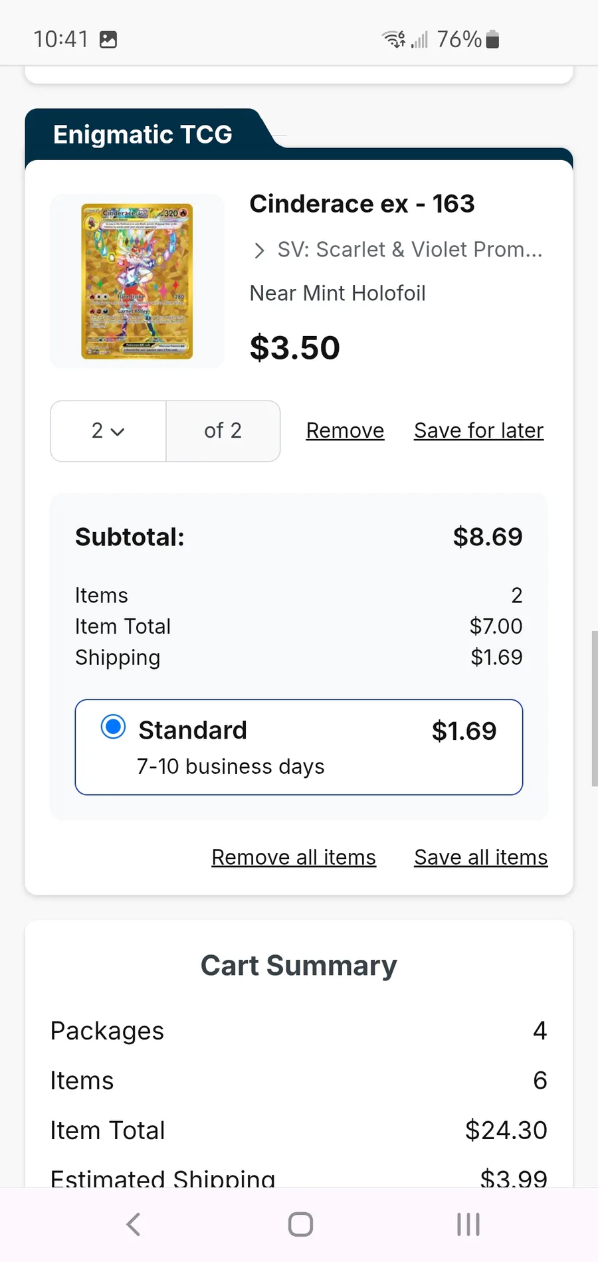Tap the Enigmatic TCG seller tab

tap(143, 135)
